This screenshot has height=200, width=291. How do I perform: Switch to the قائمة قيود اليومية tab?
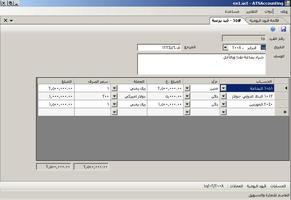pos(264,20)
